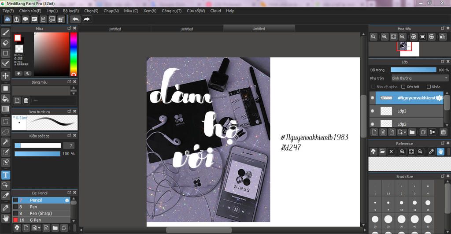Viewport: 451px width, 234px height.
Task: Select the Magic Wand tool
Action: point(5,142)
